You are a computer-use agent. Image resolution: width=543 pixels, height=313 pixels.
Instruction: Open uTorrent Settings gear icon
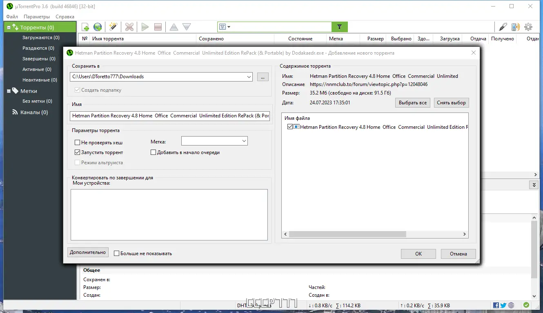pyautogui.click(x=528, y=26)
